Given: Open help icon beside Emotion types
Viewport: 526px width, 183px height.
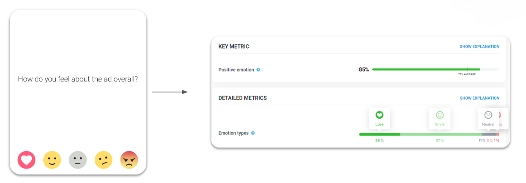Looking at the screenshot, I should pos(253,133).
